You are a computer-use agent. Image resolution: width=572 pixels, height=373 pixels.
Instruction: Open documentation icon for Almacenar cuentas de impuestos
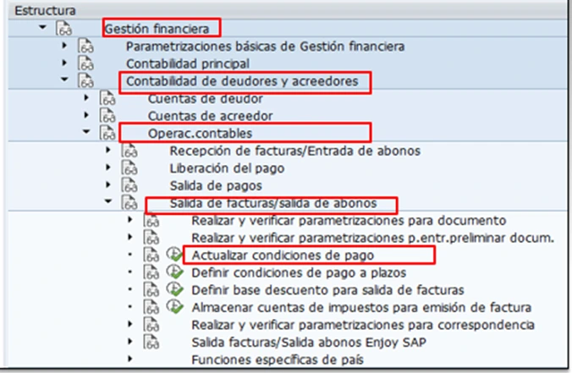click(151, 307)
